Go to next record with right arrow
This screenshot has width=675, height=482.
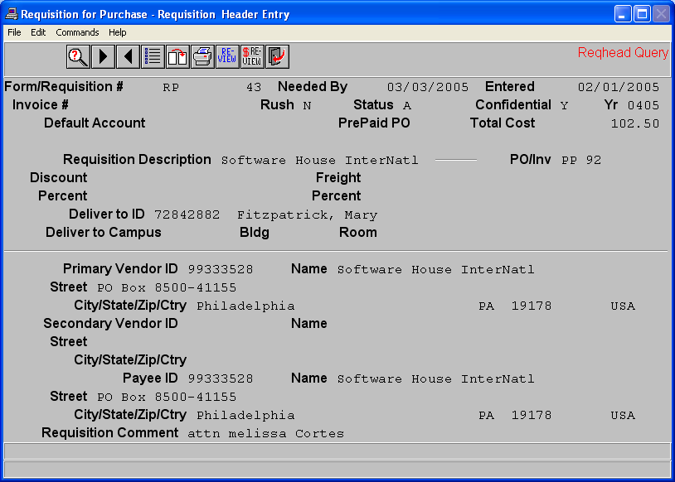103,56
